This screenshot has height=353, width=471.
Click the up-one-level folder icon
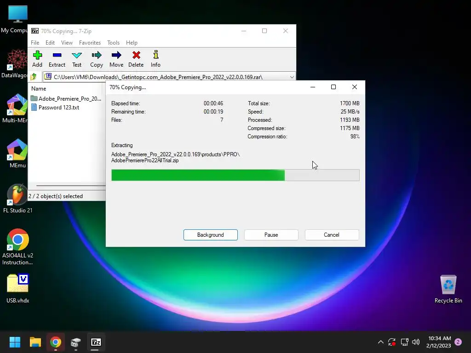point(34,77)
